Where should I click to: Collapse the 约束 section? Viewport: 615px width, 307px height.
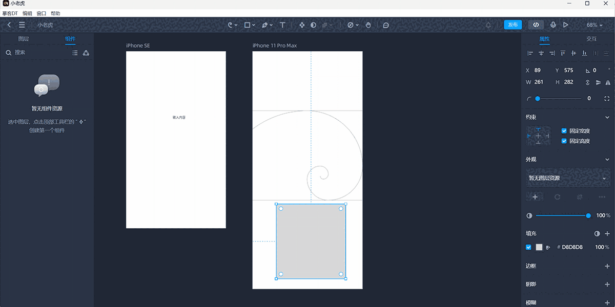click(607, 117)
